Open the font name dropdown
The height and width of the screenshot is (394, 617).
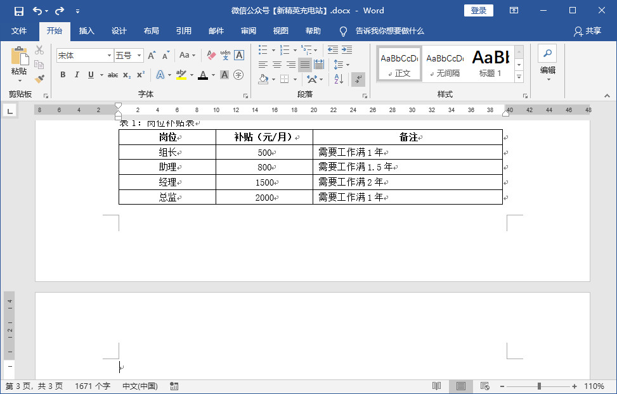click(109, 55)
